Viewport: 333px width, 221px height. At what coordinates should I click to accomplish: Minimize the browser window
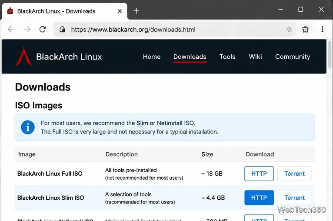pyautogui.click(x=281, y=10)
